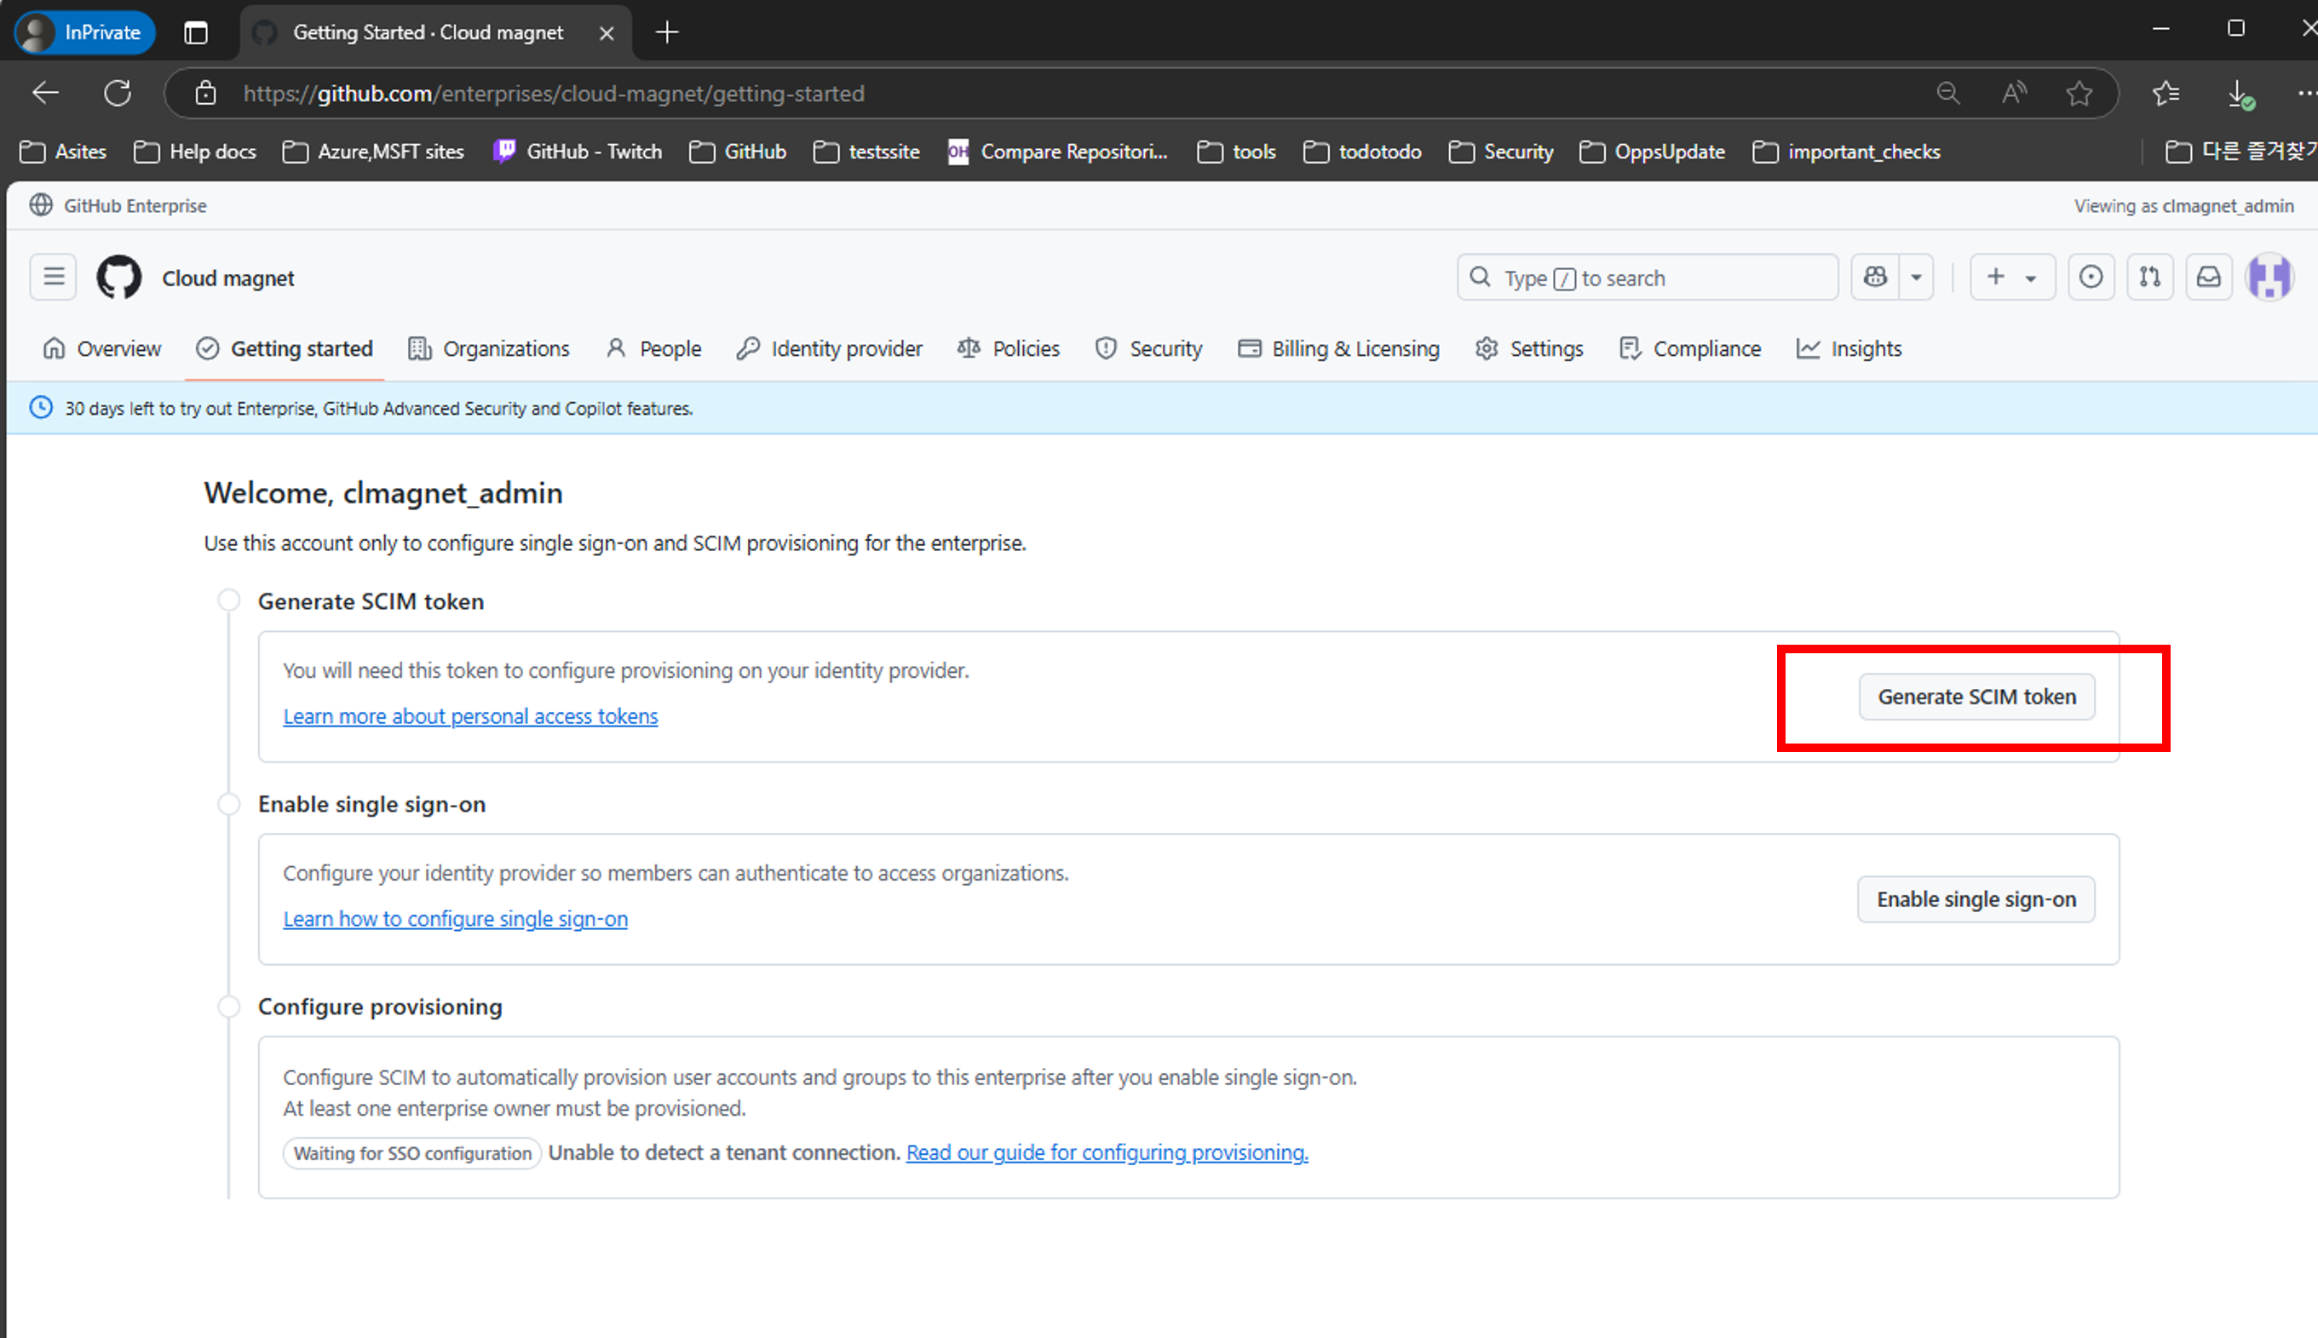Open the important_checks bookmark folder

[x=1848, y=152]
